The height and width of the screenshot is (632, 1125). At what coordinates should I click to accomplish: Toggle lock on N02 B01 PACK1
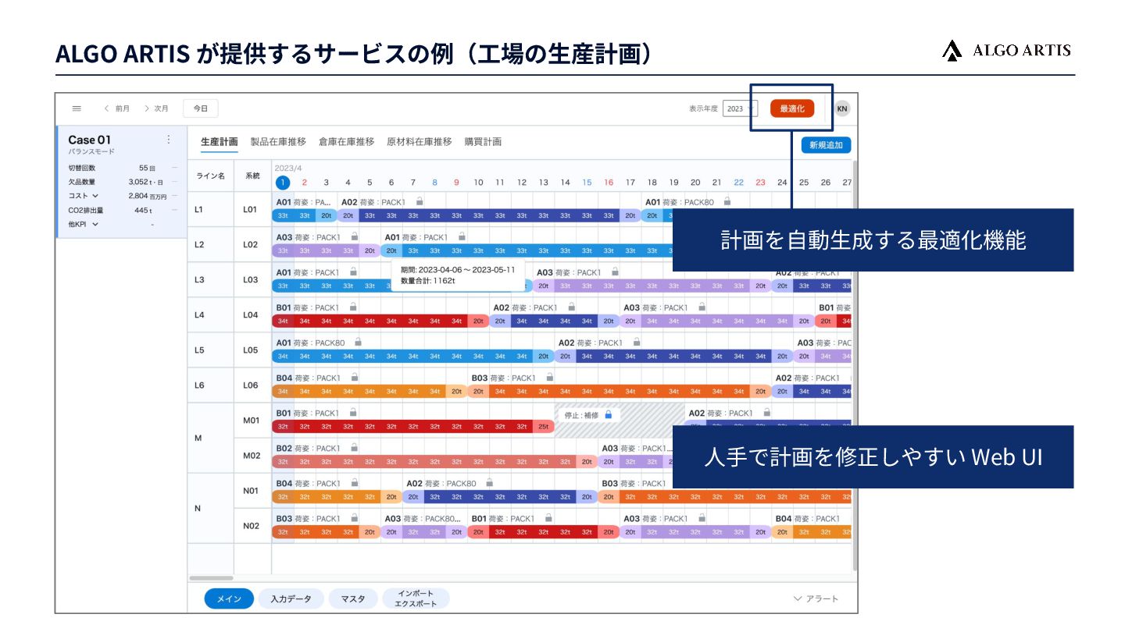click(x=548, y=518)
